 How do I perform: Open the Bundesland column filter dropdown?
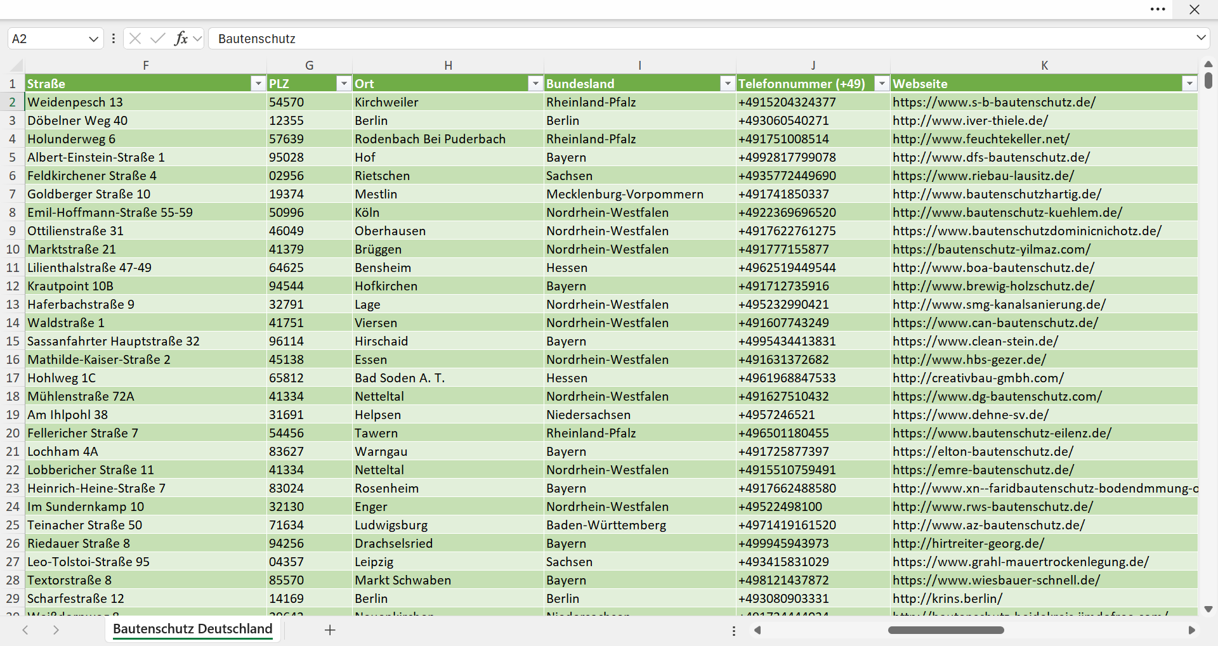728,84
